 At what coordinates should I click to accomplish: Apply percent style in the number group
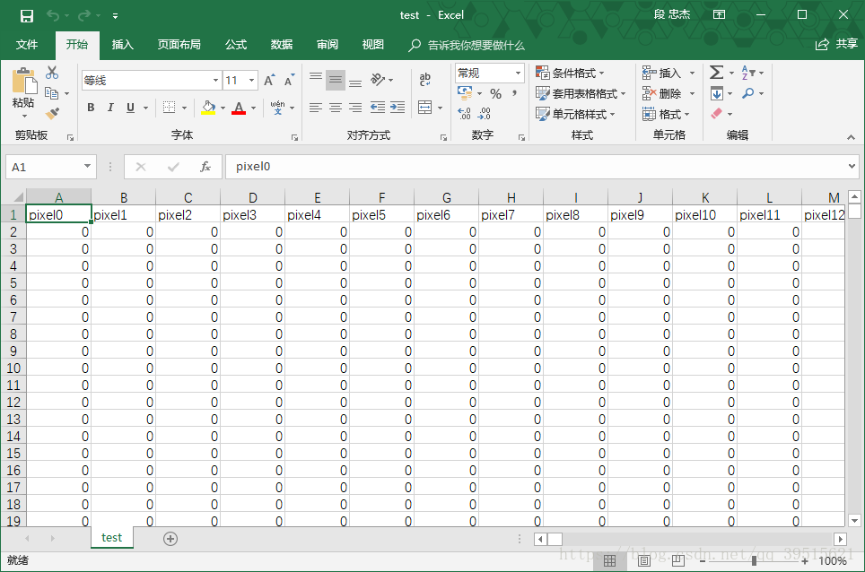[495, 93]
